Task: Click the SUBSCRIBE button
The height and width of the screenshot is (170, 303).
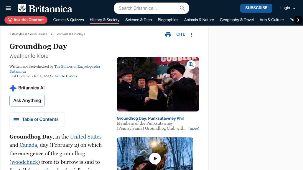Action: click(256, 8)
